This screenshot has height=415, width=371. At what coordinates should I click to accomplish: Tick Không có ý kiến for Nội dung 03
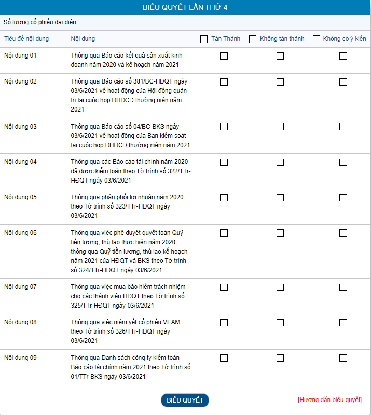[343, 127]
